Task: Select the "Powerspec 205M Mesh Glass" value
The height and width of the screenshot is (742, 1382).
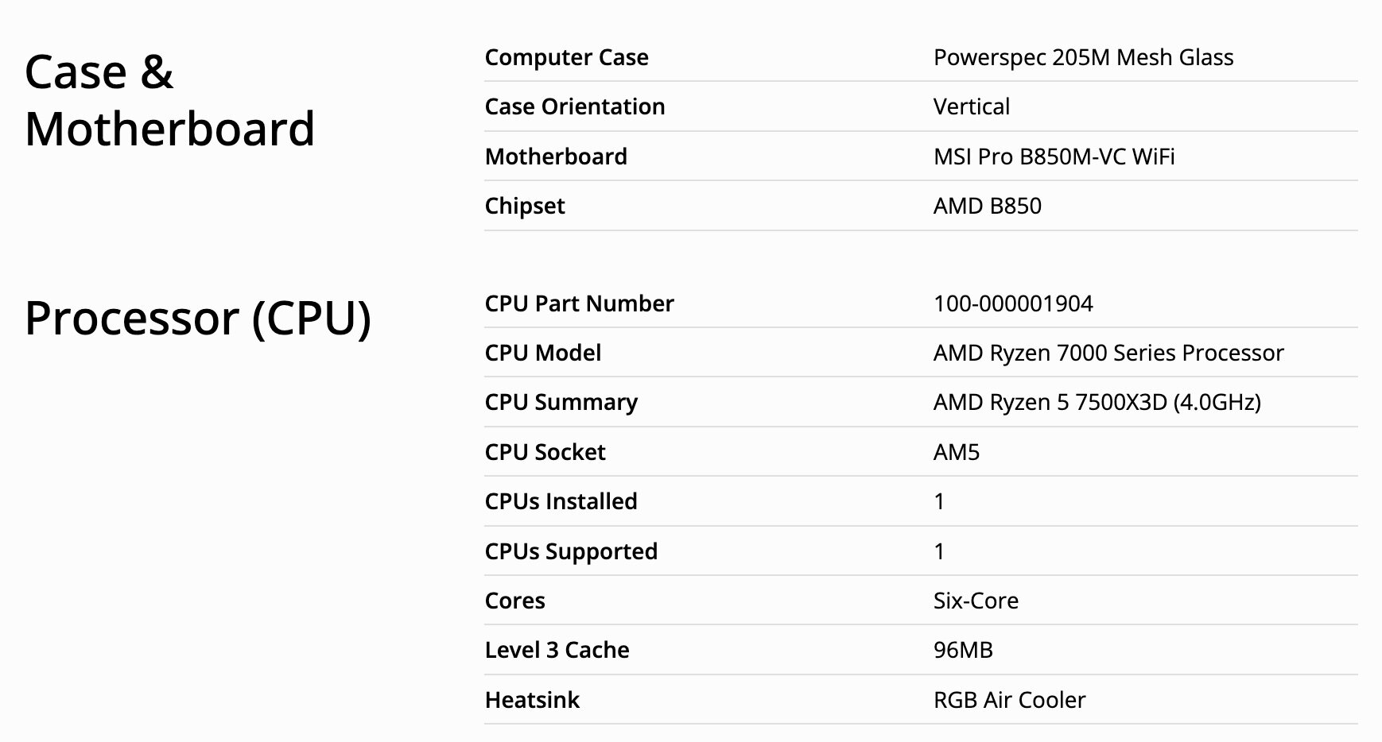Action: click(1083, 57)
